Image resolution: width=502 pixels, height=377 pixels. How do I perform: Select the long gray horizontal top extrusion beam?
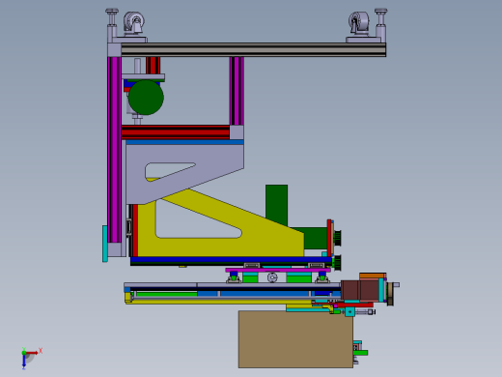coord(253,50)
